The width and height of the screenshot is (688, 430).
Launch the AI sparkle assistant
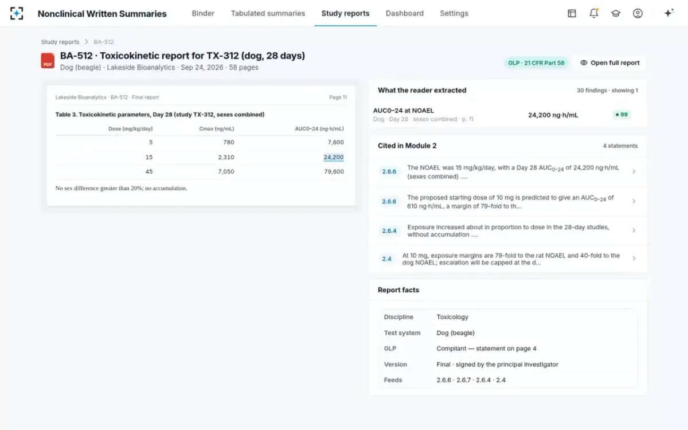pyautogui.click(x=669, y=13)
